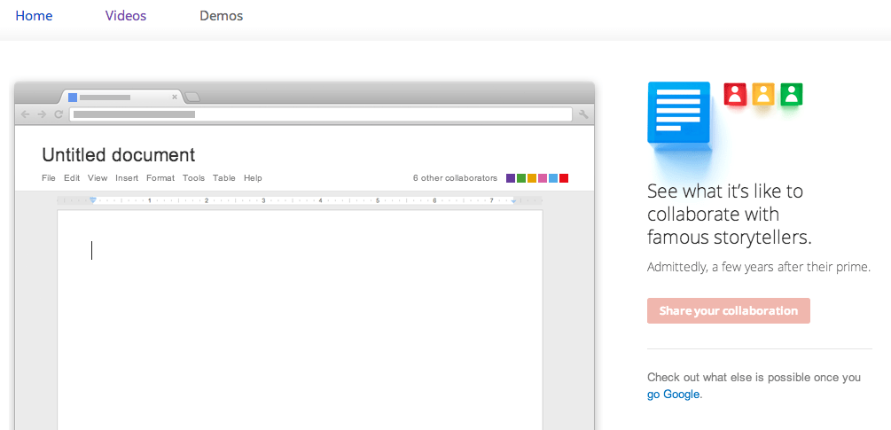The height and width of the screenshot is (430, 891).
Task: Go to the Videos page link
Action: (126, 16)
